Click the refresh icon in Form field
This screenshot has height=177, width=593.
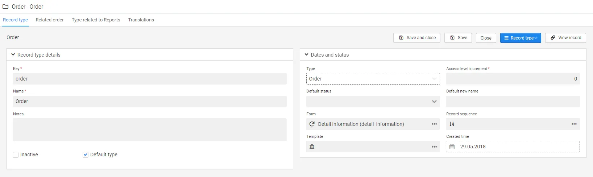click(x=312, y=124)
